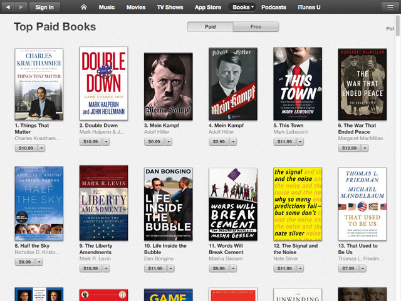The height and width of the screenshot is (301, 401).
Task: Open The Liberty Amendments book cover
Action: [x=103, y=203]
